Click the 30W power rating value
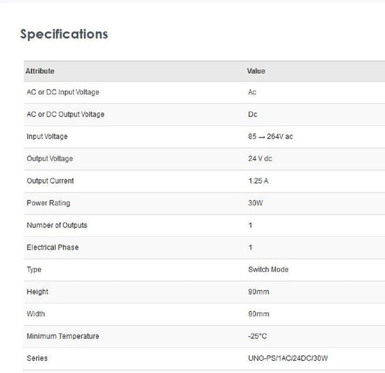Screen dimensions: 385x373 [x=255, y=204]
